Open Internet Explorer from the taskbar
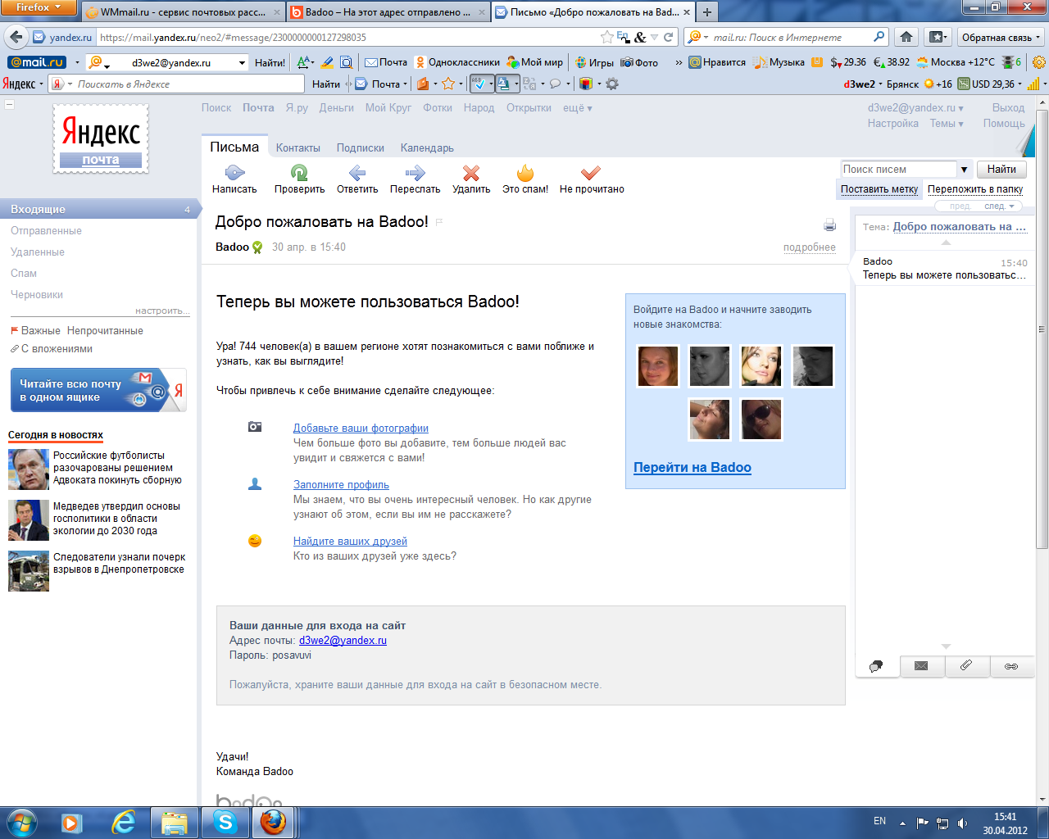The width and height of the screenshot is (1049, 839). click(x=124, y=822)
